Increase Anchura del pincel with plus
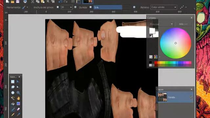 pos(75,7)
